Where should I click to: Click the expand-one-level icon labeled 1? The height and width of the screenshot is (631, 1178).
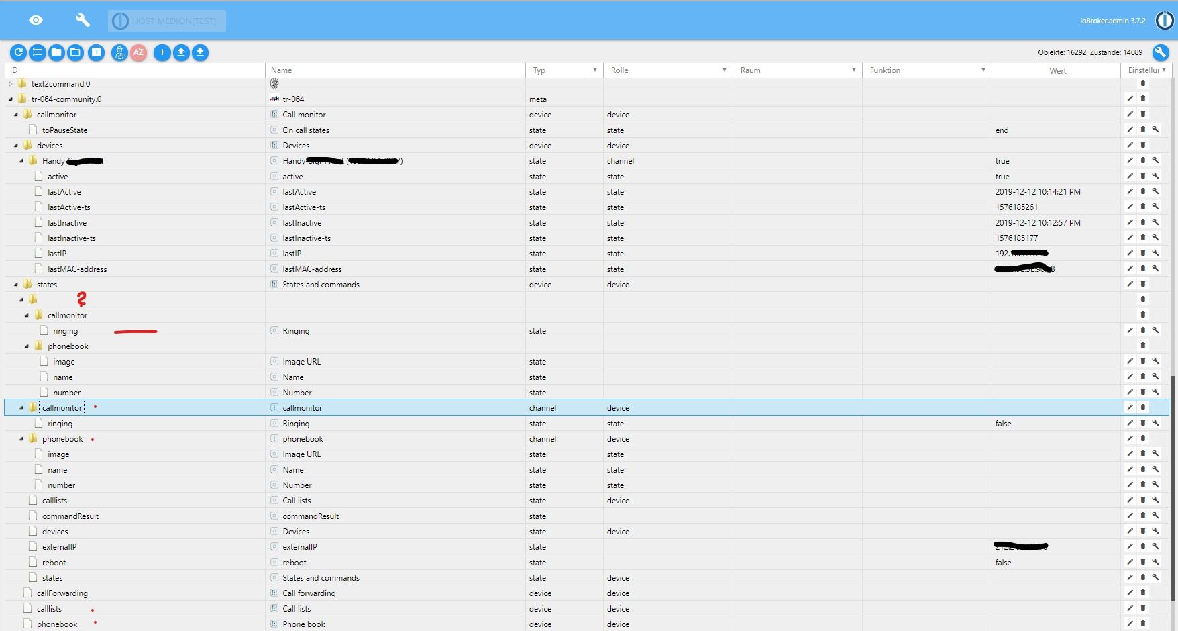coord(97,52)
